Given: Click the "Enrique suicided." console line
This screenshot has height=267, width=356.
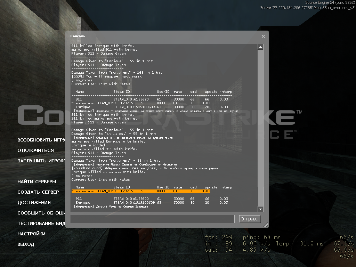Looking at the screenshot, I should pyautogui.click(x=89, y=145).
